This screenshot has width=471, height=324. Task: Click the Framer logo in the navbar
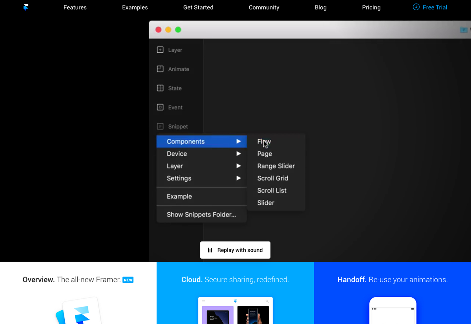(x=26, y=7)
